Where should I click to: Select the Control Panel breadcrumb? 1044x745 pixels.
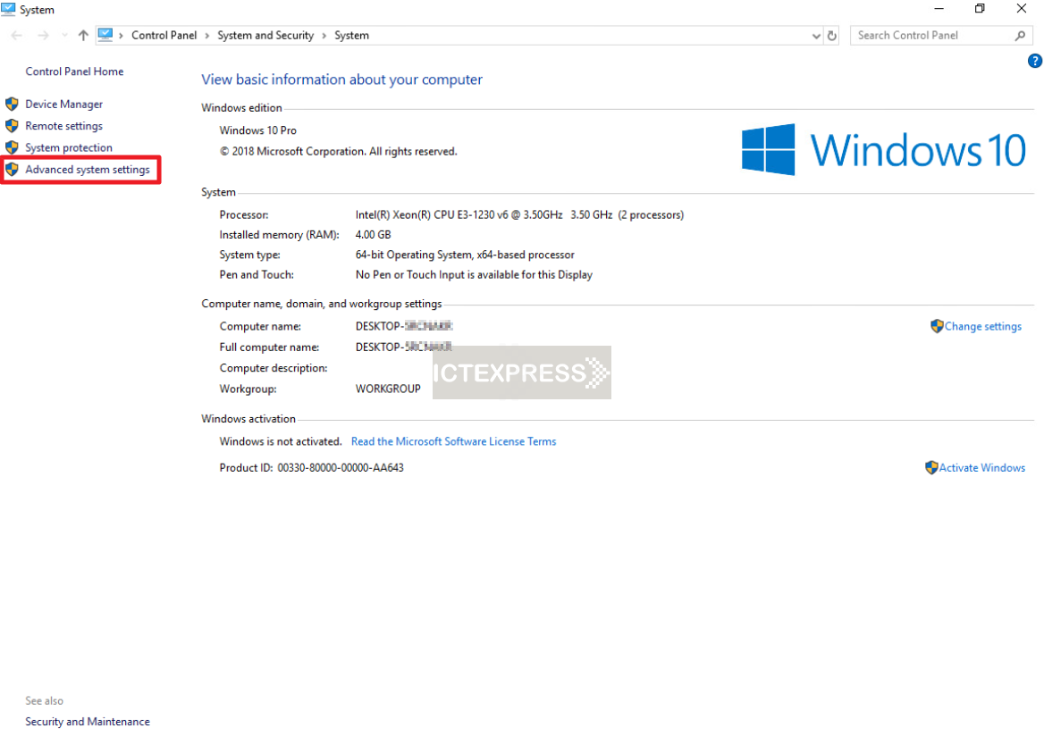point(164,36)
